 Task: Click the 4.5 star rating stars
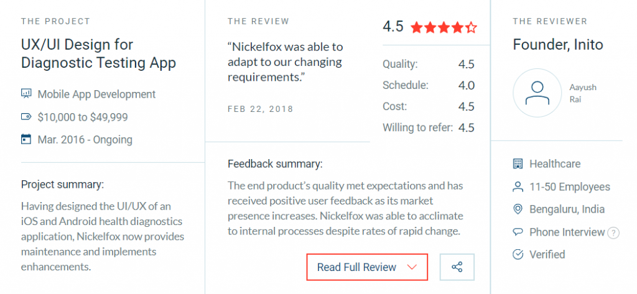click(444, 27)
